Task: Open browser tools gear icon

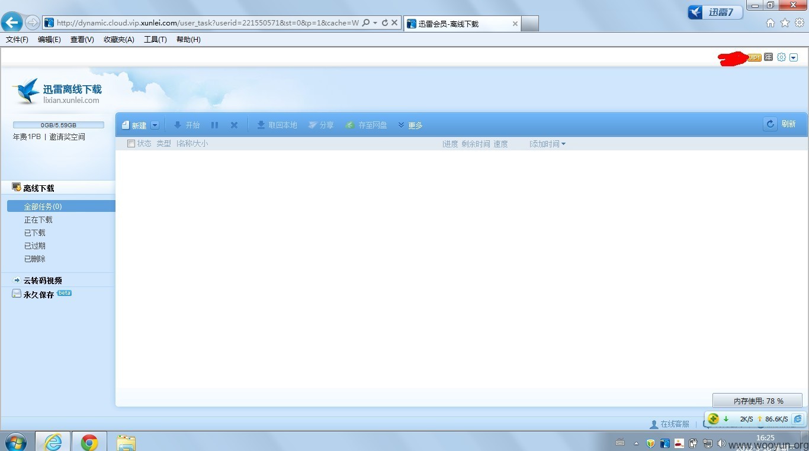Action: tap(800, 22)
